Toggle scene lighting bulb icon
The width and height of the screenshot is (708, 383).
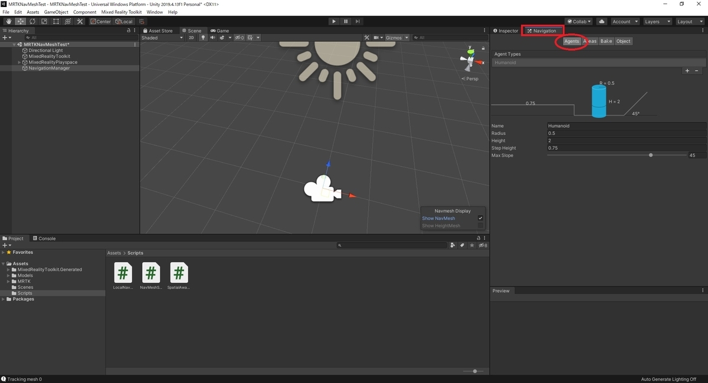click(x=204, y=38)
